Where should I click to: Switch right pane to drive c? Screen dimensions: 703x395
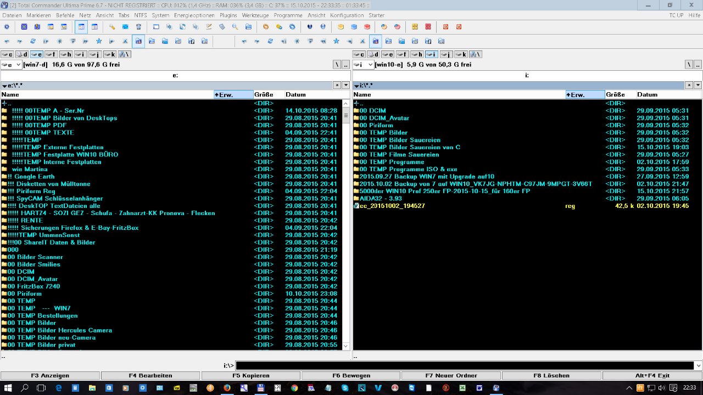[x=359, y=54]
